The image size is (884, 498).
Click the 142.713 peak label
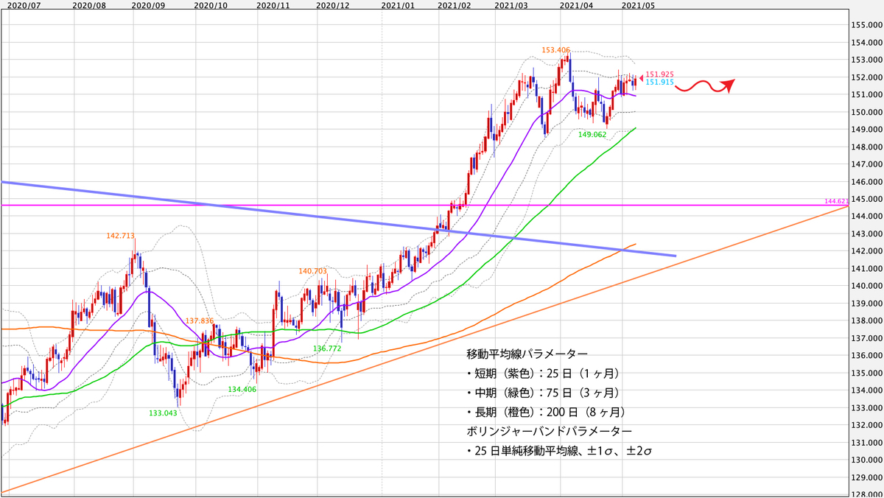point(121,236)
